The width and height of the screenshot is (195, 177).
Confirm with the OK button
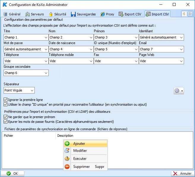click(12, 173)
